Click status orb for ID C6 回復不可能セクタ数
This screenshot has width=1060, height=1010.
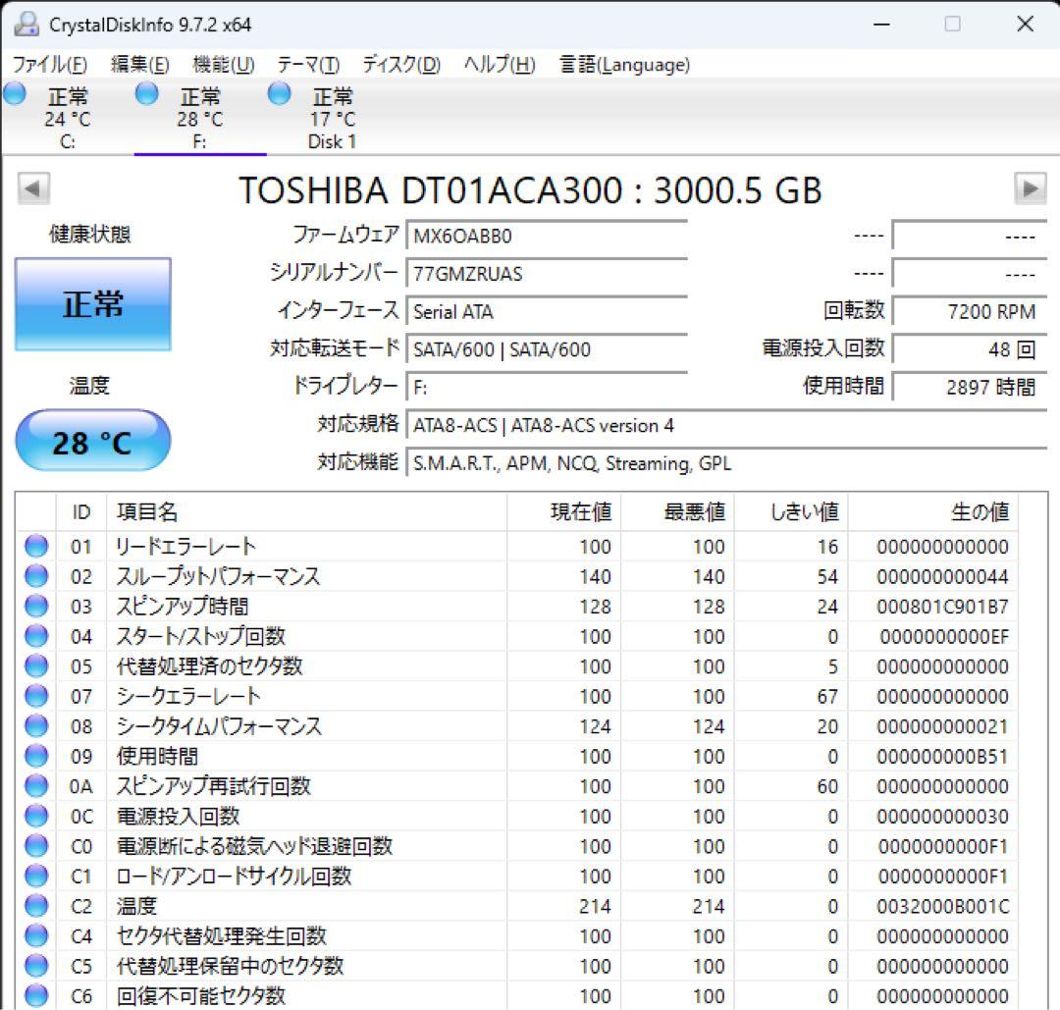click(x=36, y=995)
